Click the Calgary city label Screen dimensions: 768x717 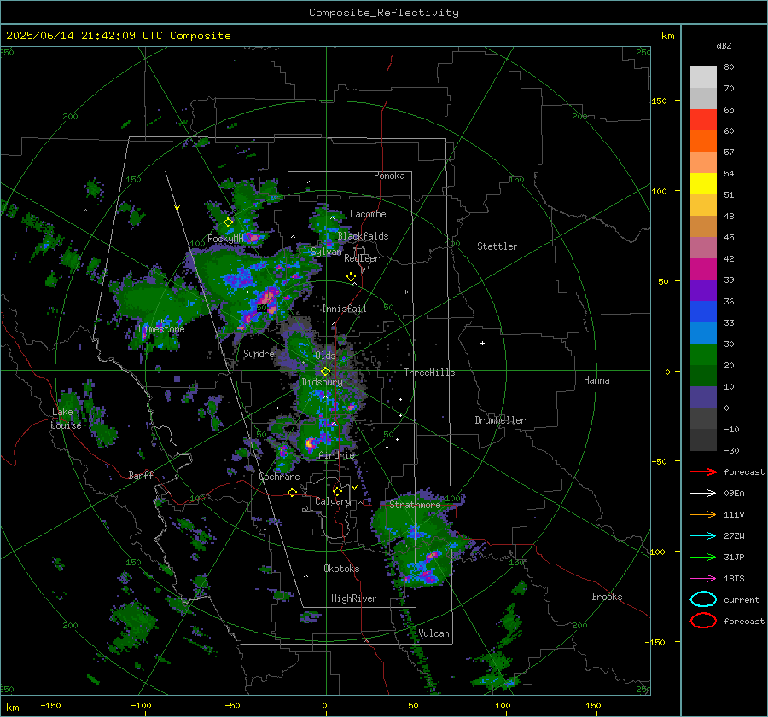click(333, 501)
